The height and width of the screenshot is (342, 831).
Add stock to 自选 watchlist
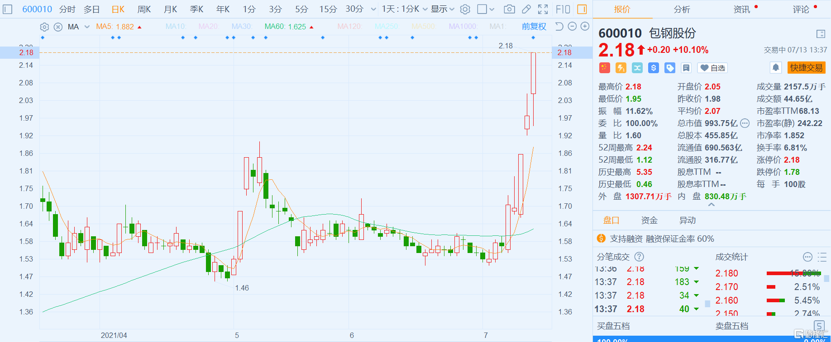point(712,68)
